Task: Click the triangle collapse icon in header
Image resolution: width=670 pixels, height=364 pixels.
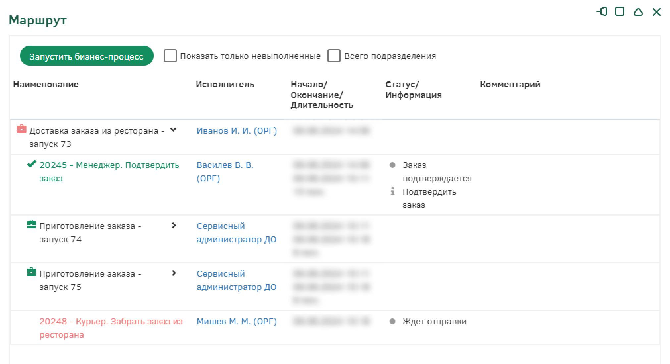Action: tap(638, 12)
